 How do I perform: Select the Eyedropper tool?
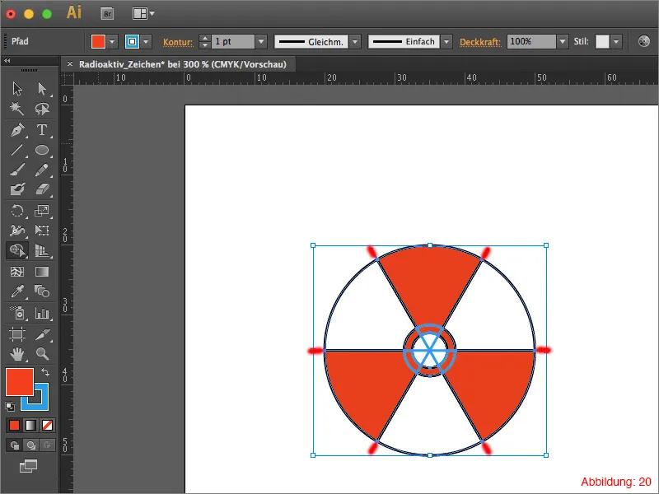tap(17, 291)
